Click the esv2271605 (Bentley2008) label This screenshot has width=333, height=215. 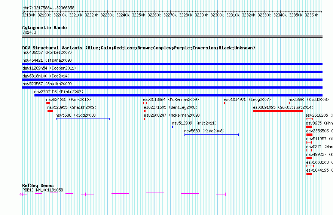point(171,107)
